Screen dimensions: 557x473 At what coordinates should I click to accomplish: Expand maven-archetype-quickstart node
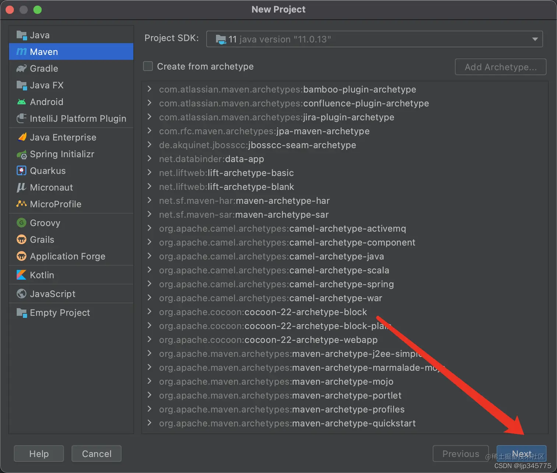[x=149, y=423]
